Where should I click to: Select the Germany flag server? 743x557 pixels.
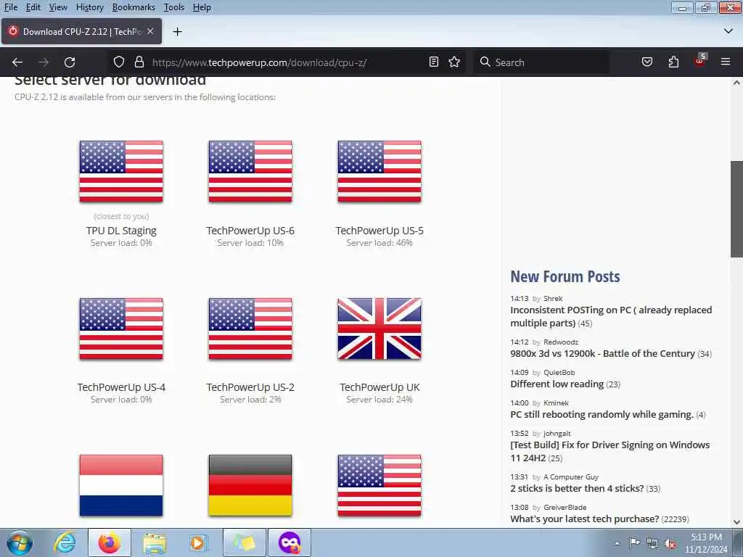[x=250, y=485]
